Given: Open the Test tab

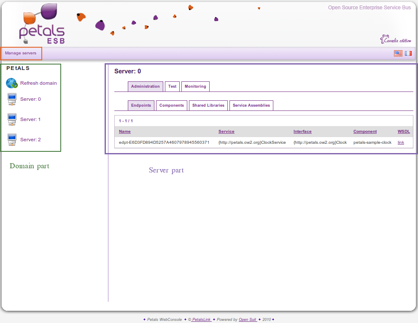Looking at the screenshot, I should point(172,86).
